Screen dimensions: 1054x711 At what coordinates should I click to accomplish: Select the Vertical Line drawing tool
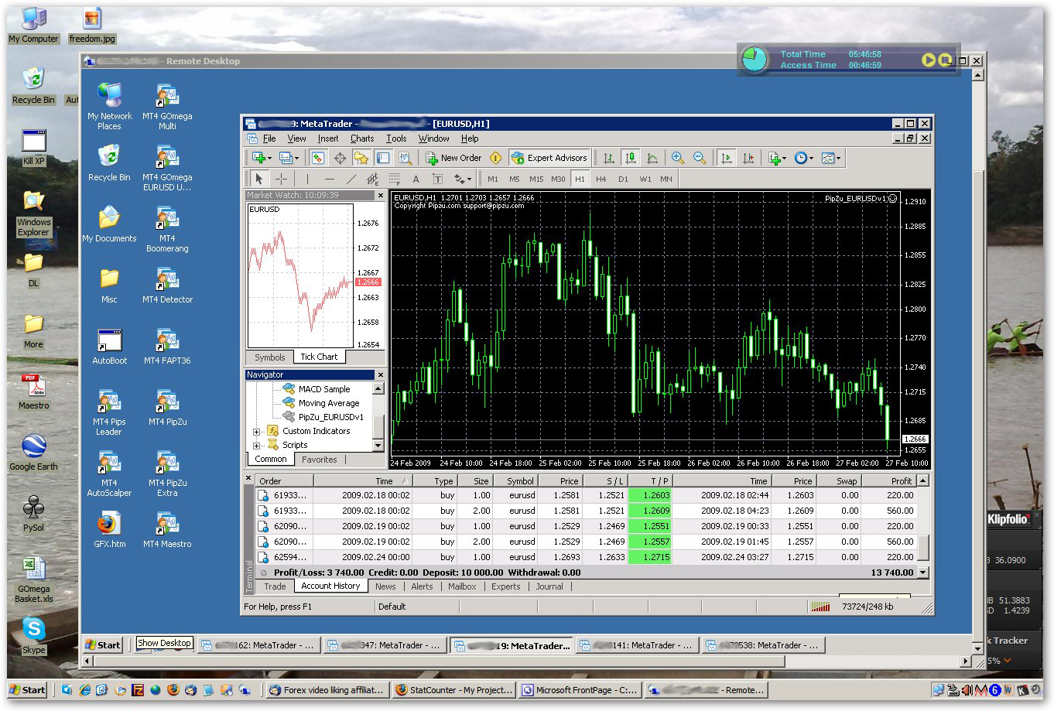pos(307,179)
